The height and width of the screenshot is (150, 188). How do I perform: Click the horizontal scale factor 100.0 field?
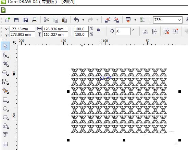click(81, 29)
